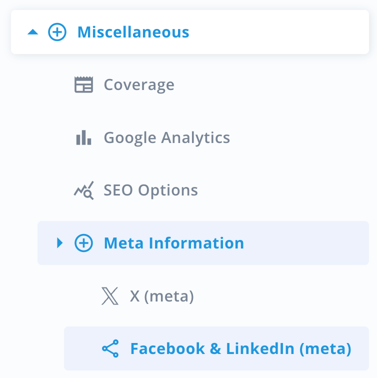Click blank space right of X (meta)
The height and width of the screenshot is (378, 377).
(280, 296)
